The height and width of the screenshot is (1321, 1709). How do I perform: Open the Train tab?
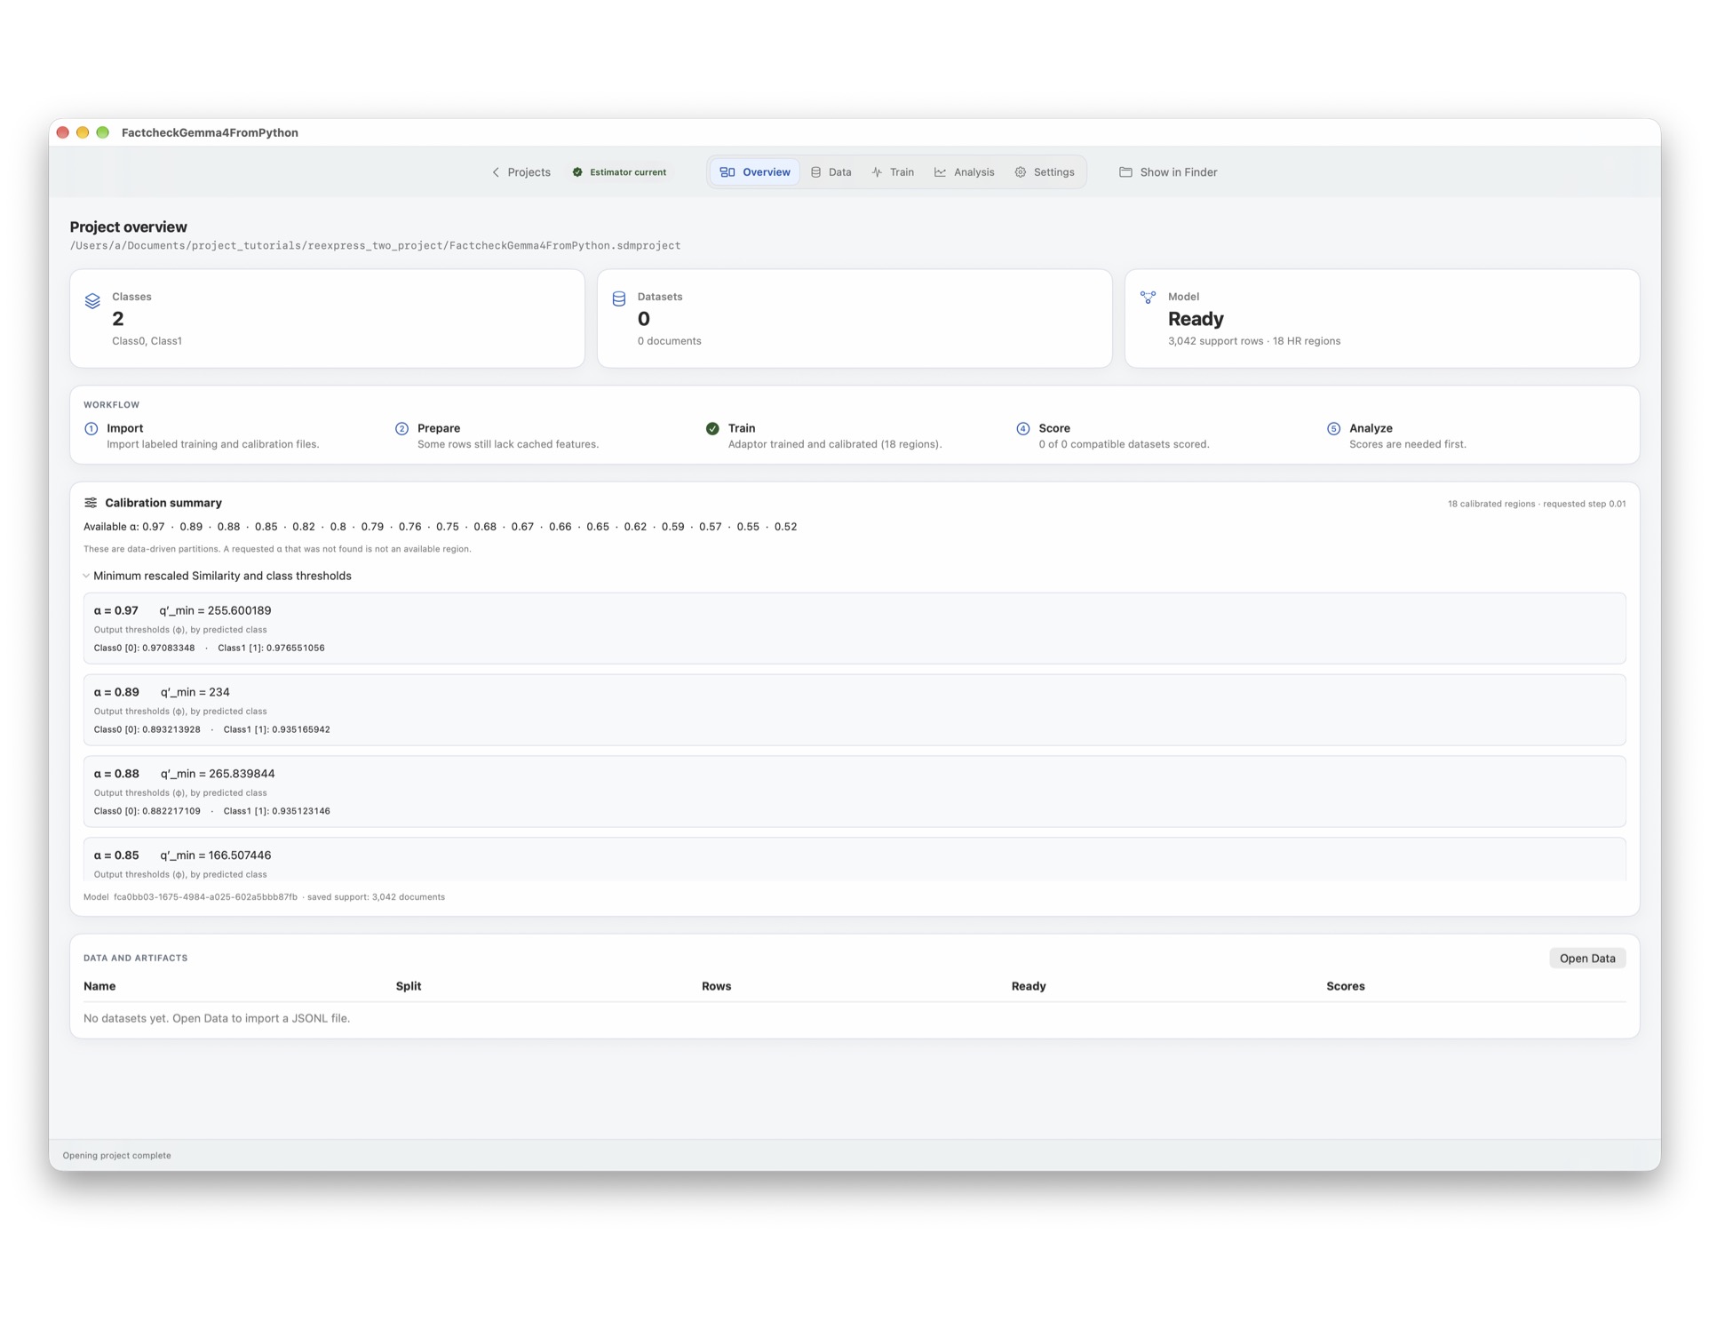(x=893, y=172)
